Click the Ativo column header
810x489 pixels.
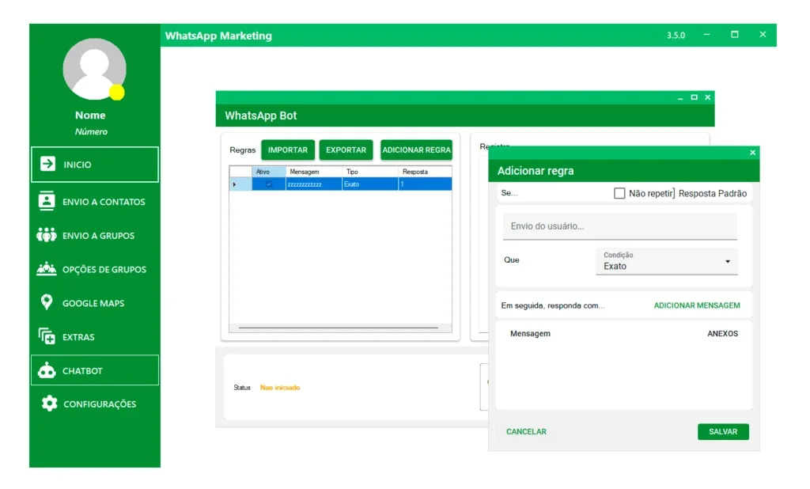[x=269, y=172]
